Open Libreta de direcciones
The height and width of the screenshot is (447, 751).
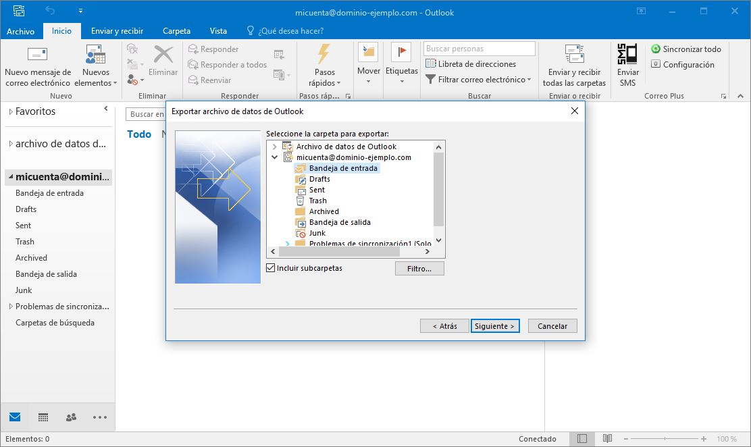tap(471, 63)
